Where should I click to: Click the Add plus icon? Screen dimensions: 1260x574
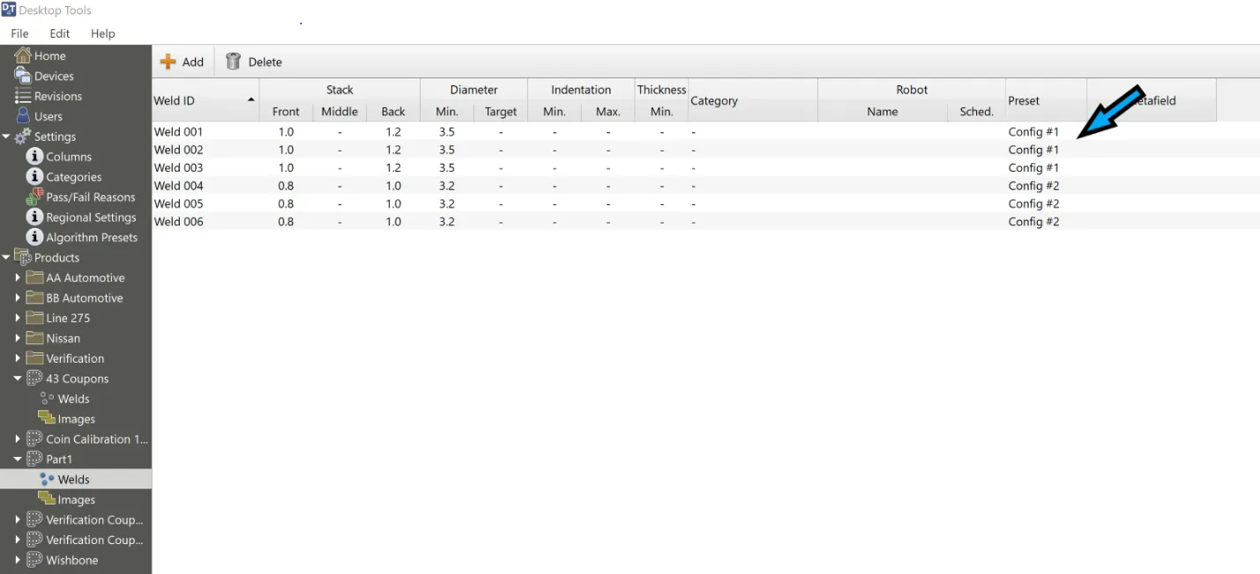click(168, 62)
